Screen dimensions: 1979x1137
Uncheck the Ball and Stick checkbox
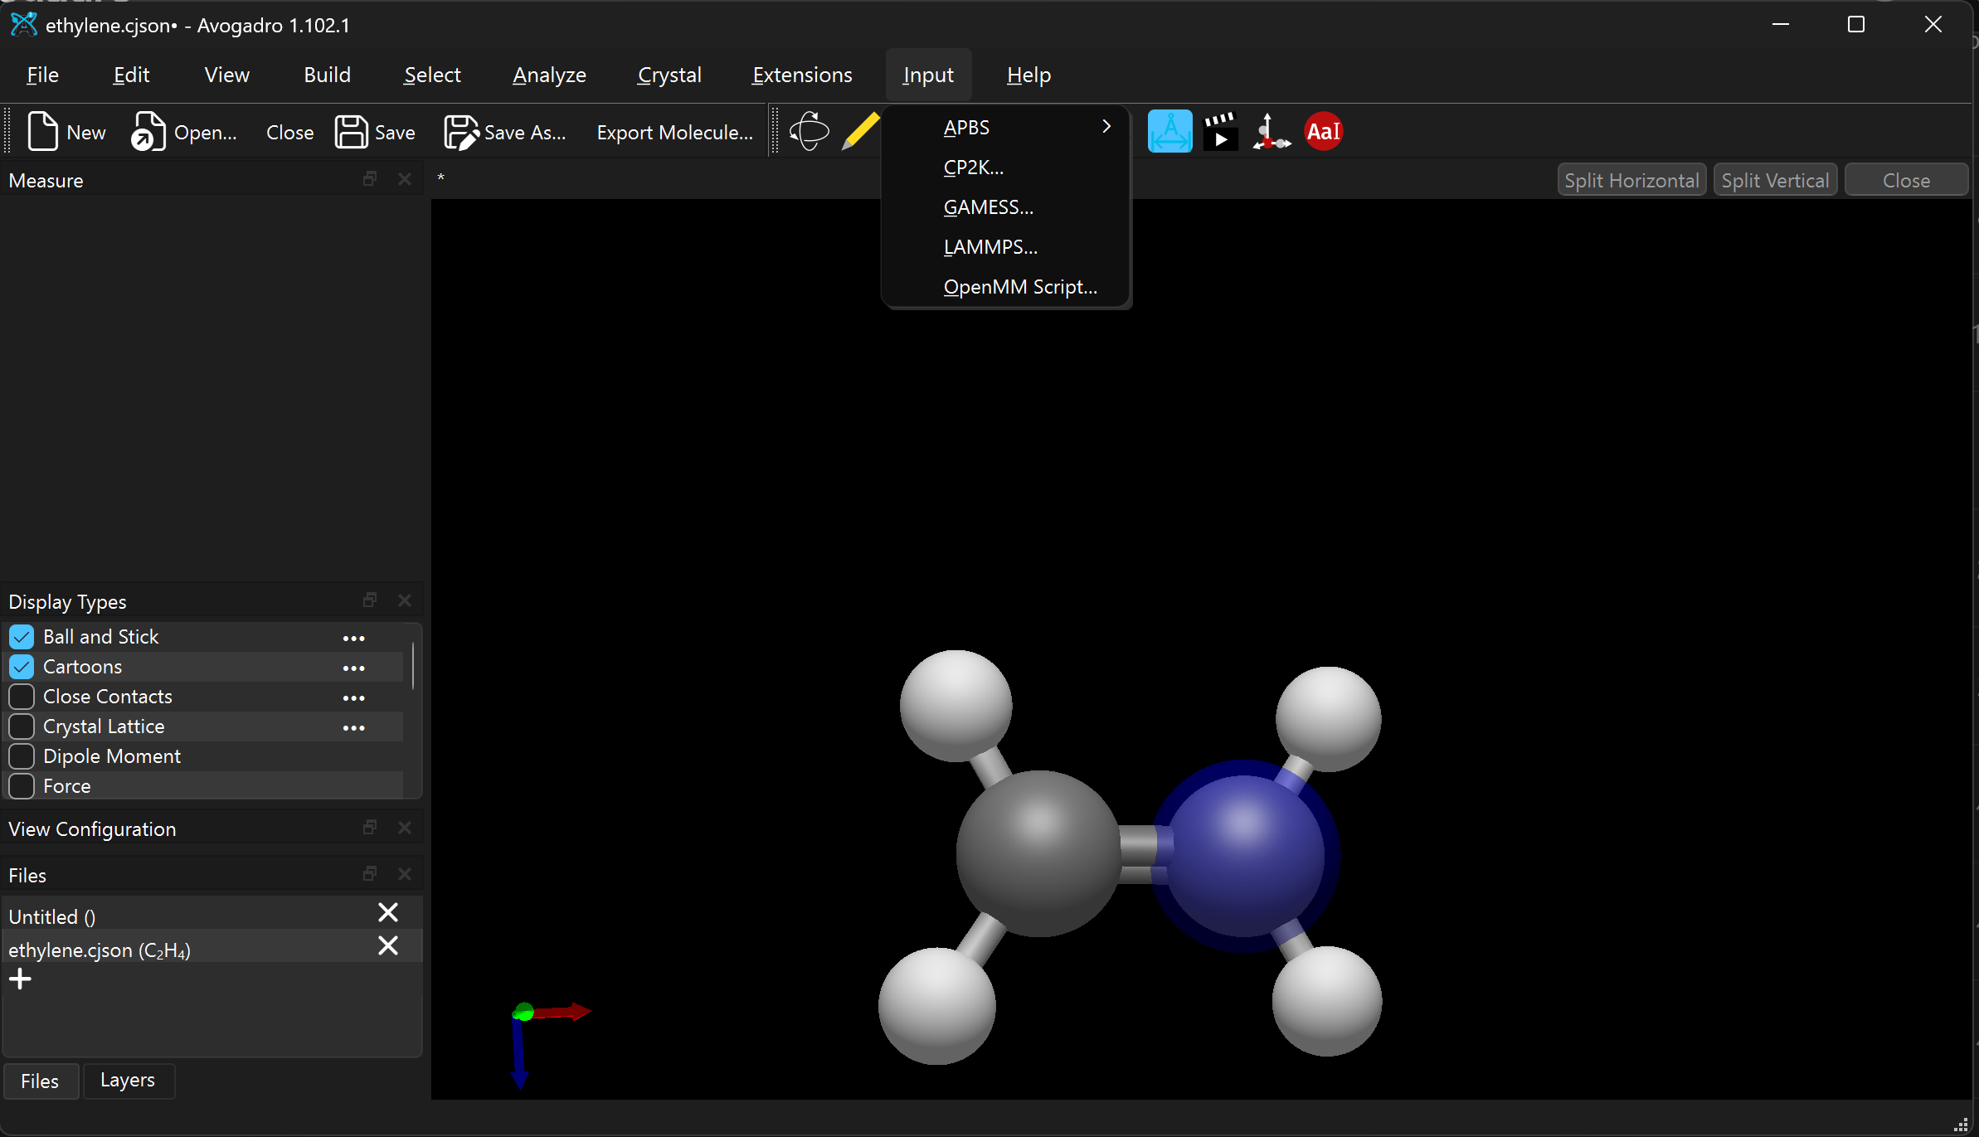coord(22,637)
